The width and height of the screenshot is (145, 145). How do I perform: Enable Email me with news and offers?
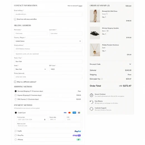click(x=15, y=19)
